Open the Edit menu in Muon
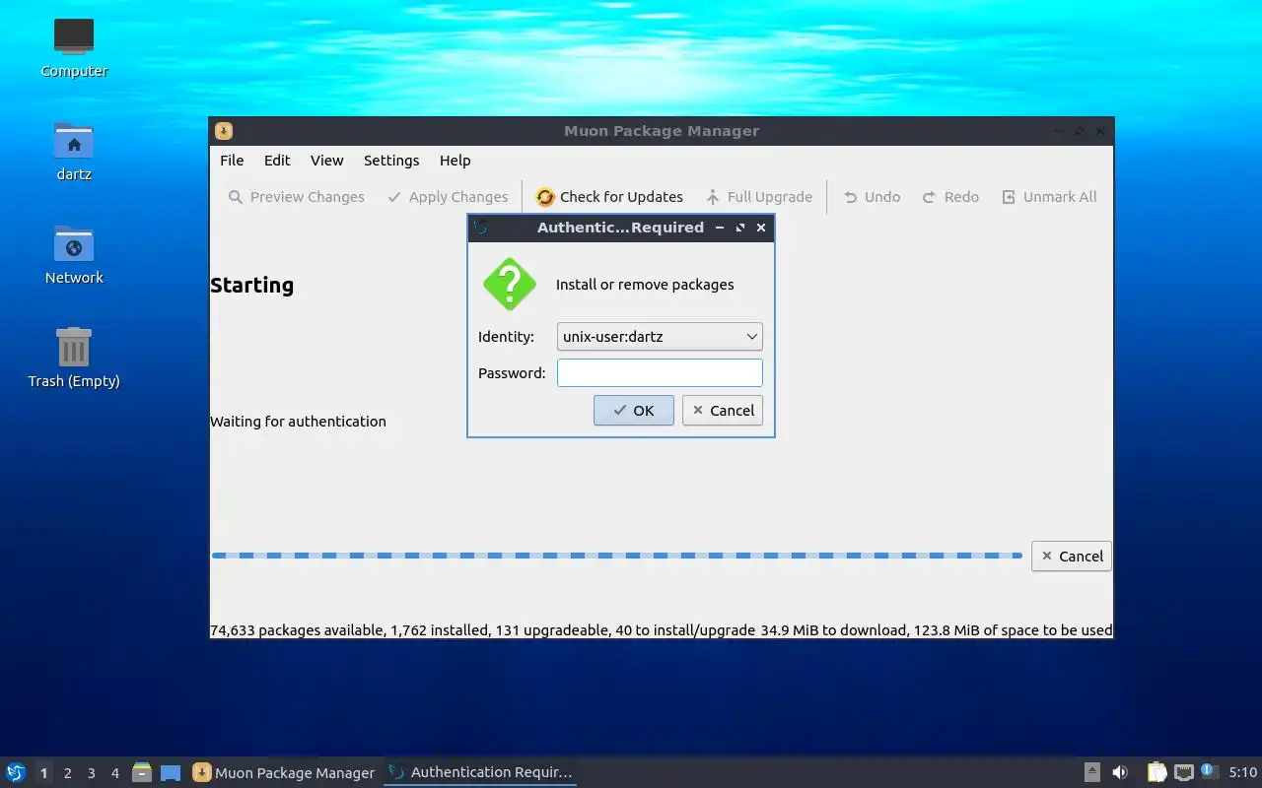The width and height of the screenshot is (1262, 788). (277, 161)
